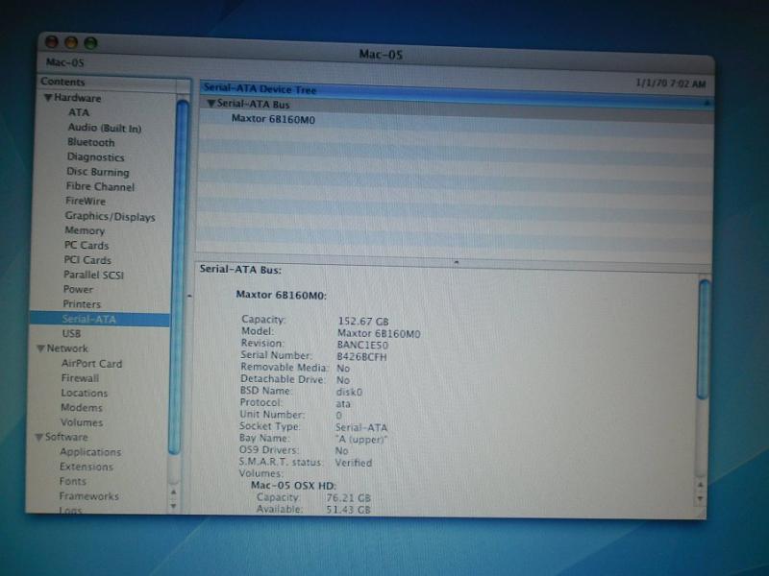Screen dimensions: 769x576
Task: Collapse the Network category triangle
Action: [40, 348]
